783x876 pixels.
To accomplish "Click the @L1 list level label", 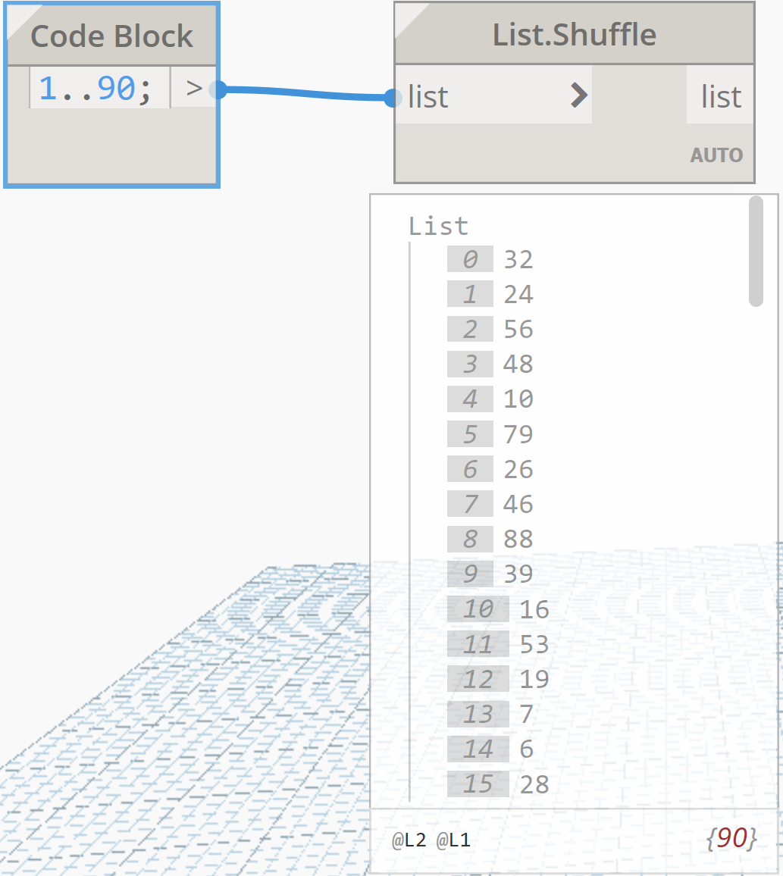I will point(453,840).
